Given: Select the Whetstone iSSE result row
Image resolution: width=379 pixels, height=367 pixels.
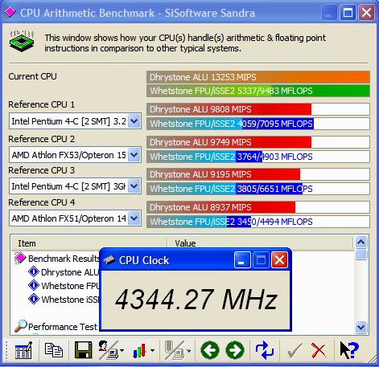Looking at the screenshot, I should (x=70, y=299).
